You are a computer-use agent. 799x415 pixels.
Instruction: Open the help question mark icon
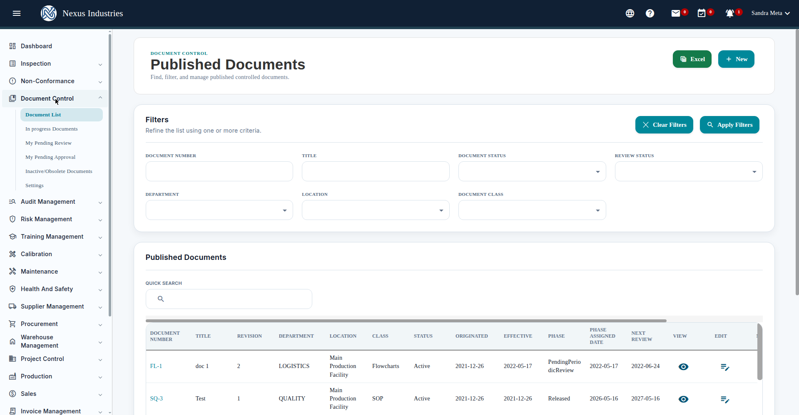pyautogui.click(x=650, y=13)
